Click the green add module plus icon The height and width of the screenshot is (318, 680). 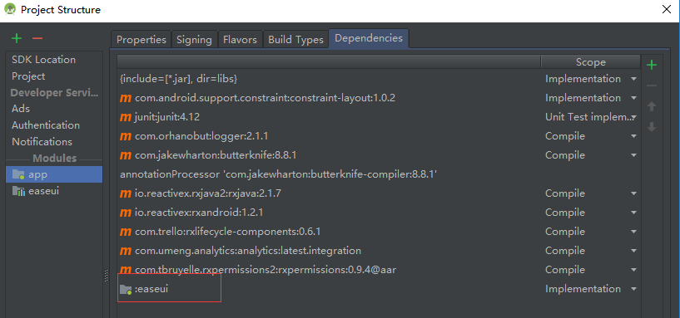tap(17, 38)
